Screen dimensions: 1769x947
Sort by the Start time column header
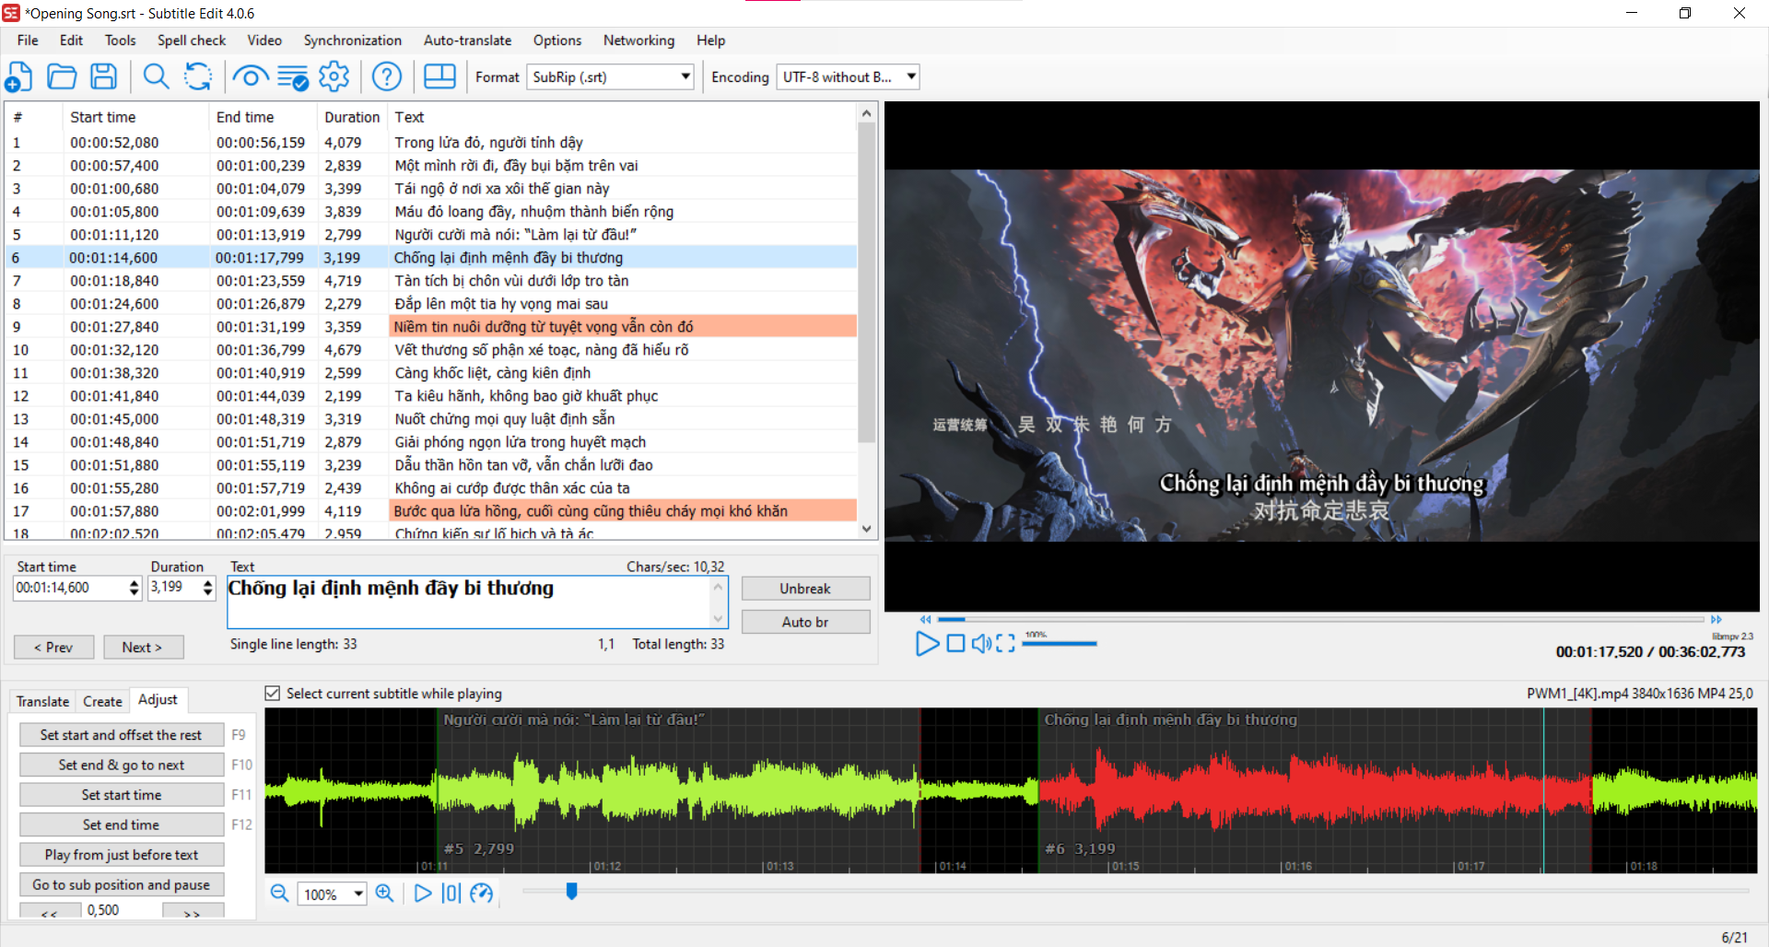point(136,117)
